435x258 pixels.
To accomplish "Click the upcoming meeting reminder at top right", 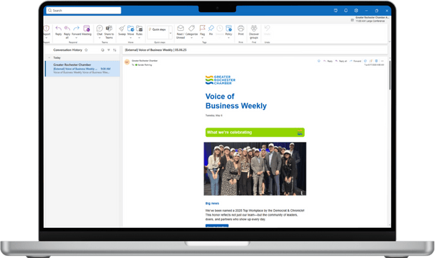I will [x=370, y=19].
